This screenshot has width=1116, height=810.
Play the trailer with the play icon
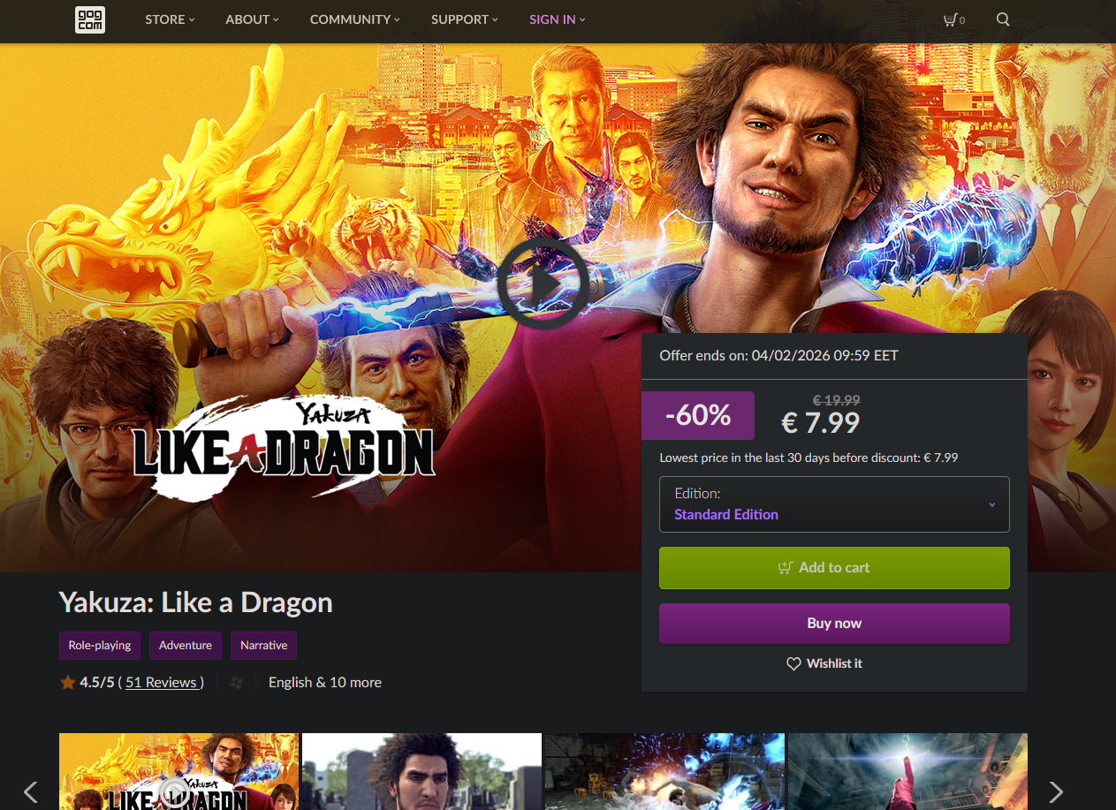pyautogui.click(x=543, y=284)
